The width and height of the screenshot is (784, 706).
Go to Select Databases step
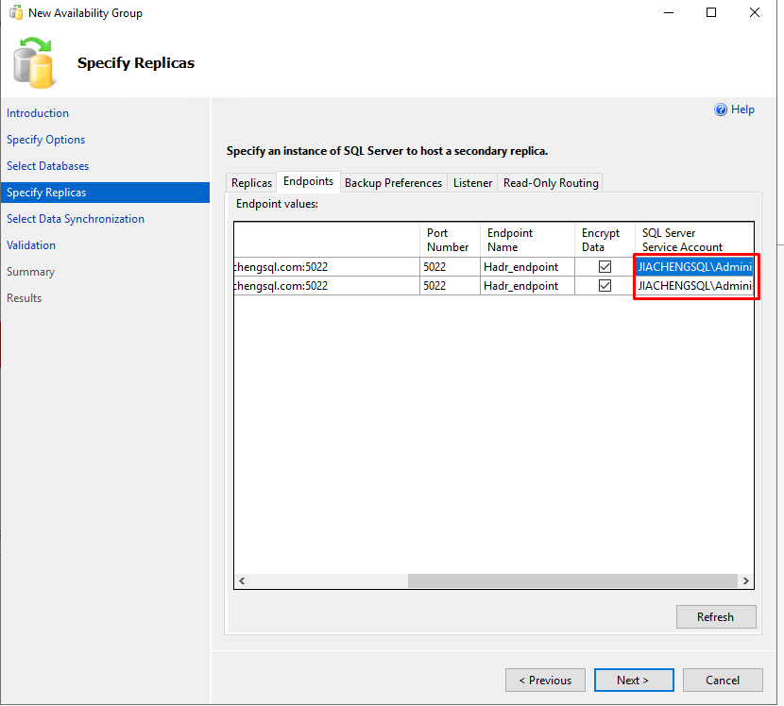pyautogui.click(x=48, y=166)
